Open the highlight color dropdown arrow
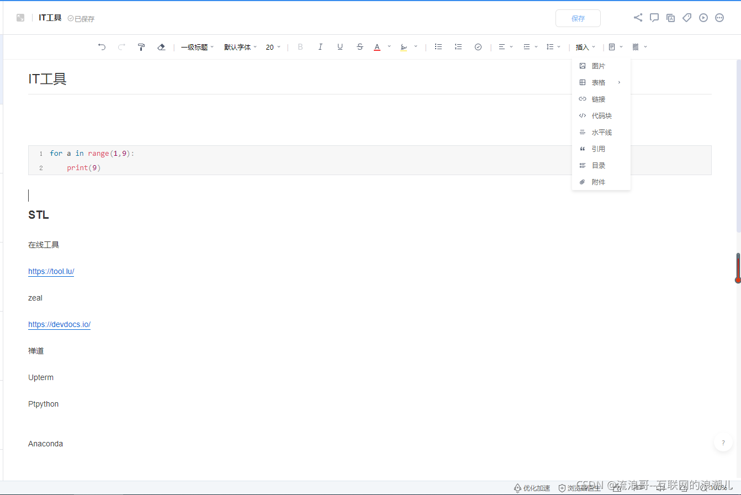The height and width of the screenshot is (495, 741). 416,46
